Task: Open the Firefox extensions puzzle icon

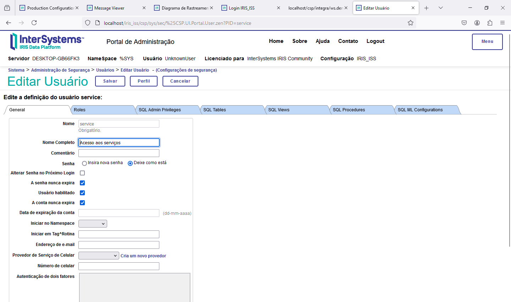Action: pos(490,23)
